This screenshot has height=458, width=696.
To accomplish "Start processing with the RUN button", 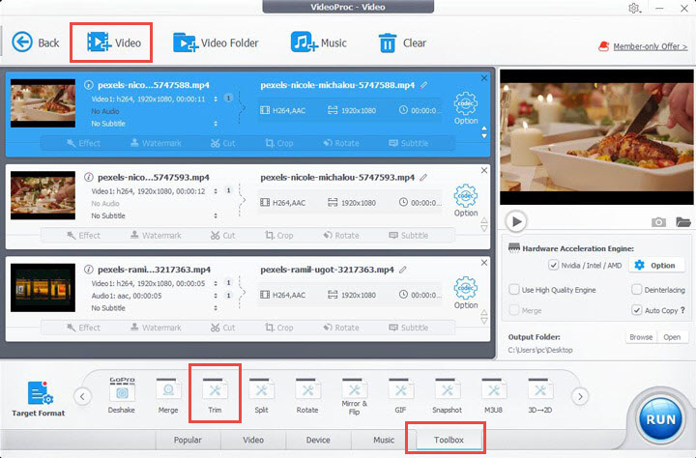I will click(661, 419).
